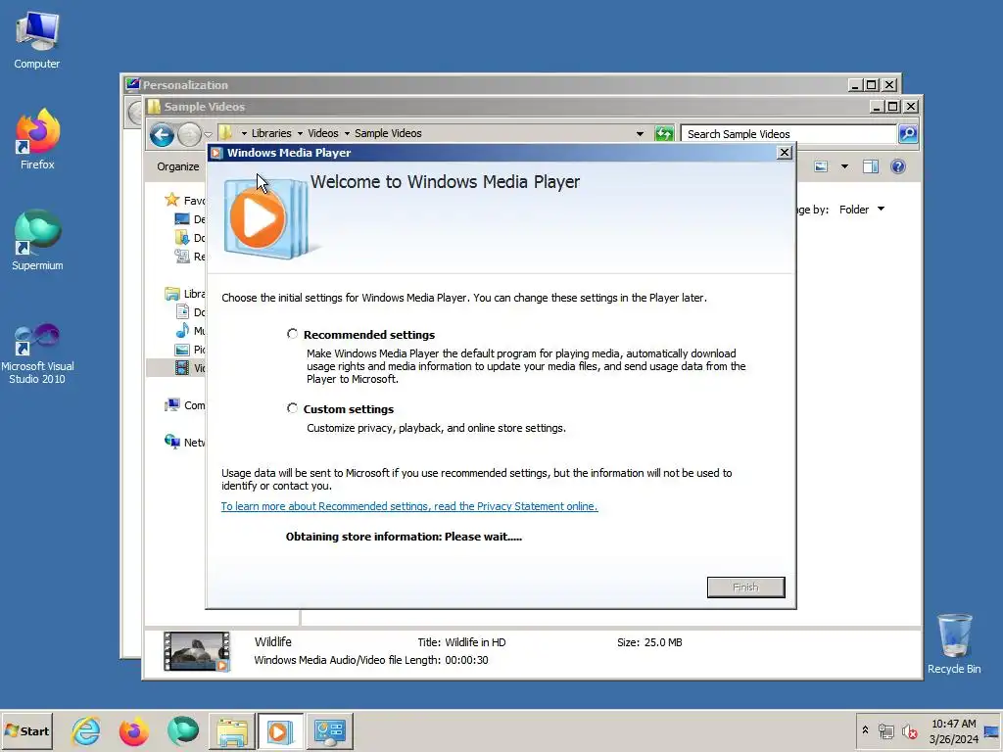
Task: Launch Internet Explorer from taskbar
Action: [86, 730]
